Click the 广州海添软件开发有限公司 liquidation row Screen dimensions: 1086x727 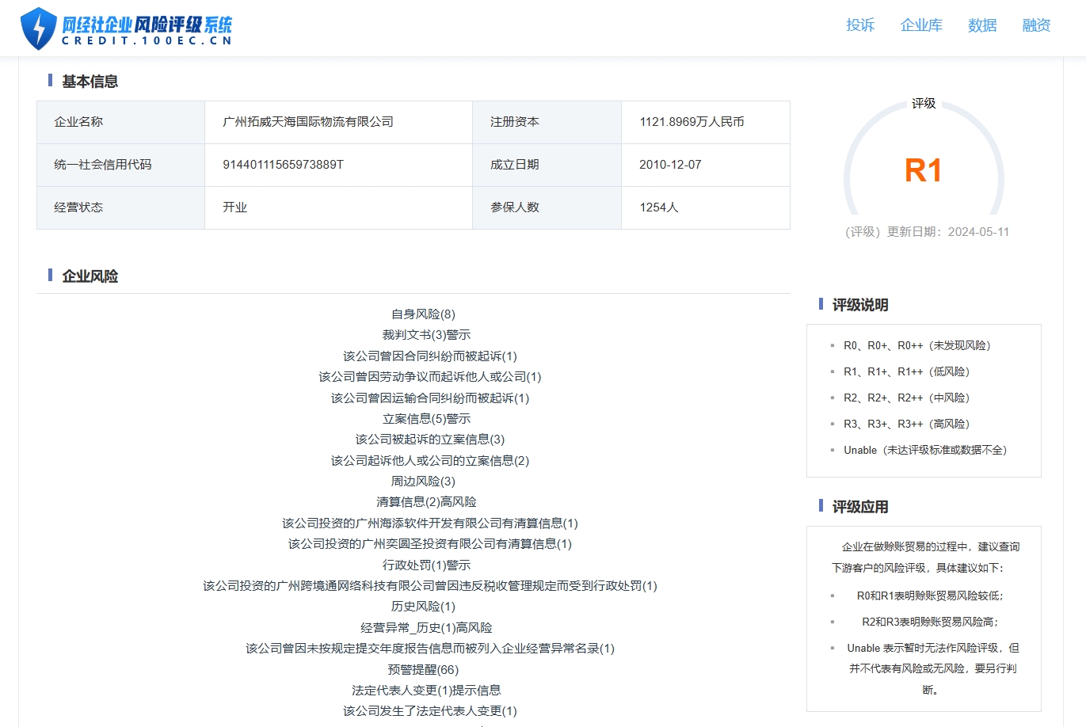click(429, 523)
